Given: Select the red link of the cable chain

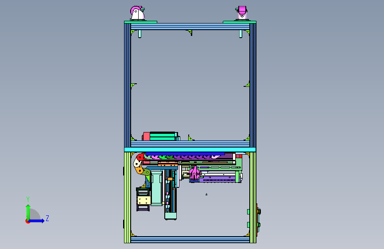Looking at the screenshot, I should click(x=140, y=157).
